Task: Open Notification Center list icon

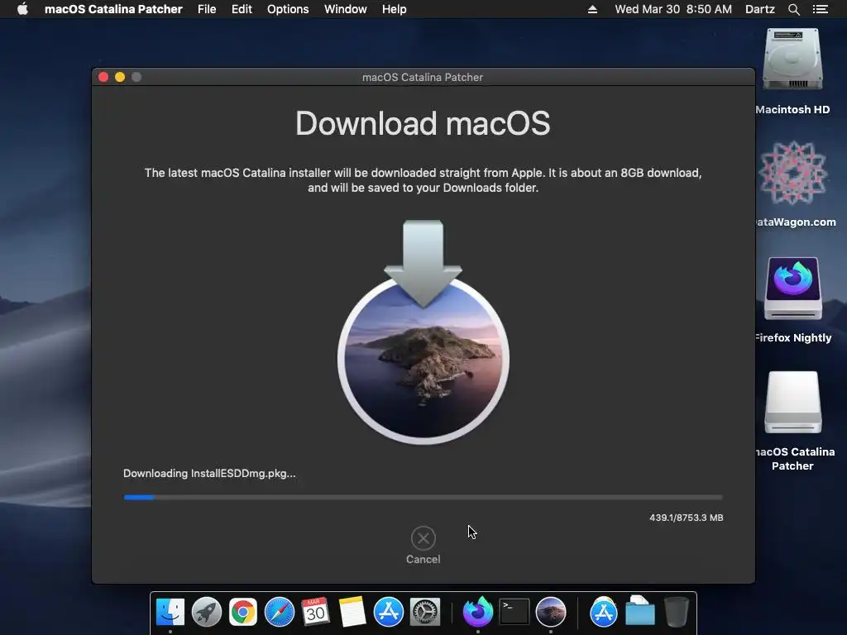Action: click(821, 9)
